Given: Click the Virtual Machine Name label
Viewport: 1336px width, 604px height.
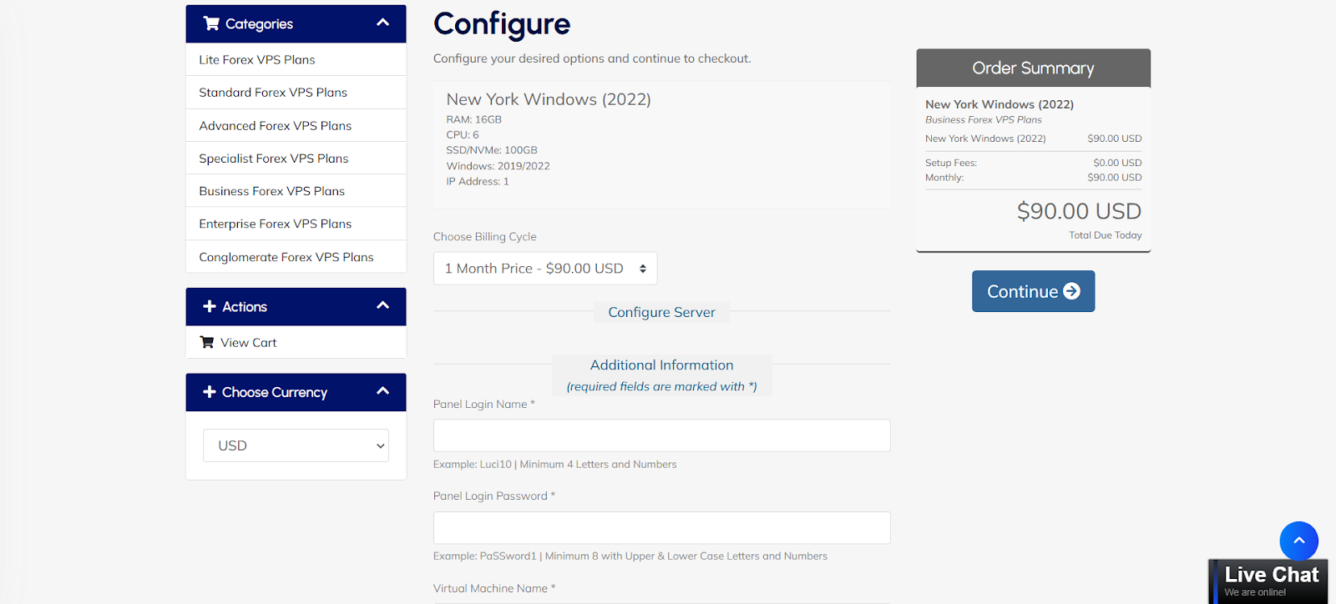Looking at the screenshot, I should pyautogui.click(x=494, y=589).
